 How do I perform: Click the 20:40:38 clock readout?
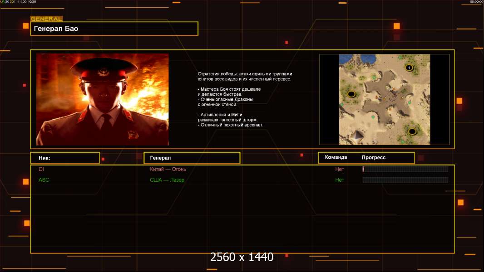30,2
